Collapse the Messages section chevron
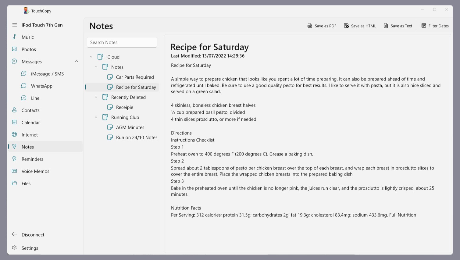The image size is (460, 260). point(77,61)
